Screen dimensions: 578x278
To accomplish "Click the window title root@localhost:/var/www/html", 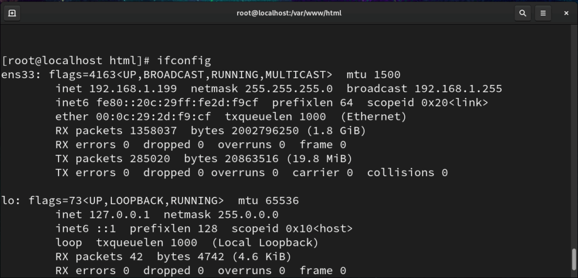I will point(289,14).
